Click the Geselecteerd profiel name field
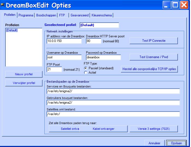This screenshot has width=191, height=147. pyautogui.click(x=99, y=25)
